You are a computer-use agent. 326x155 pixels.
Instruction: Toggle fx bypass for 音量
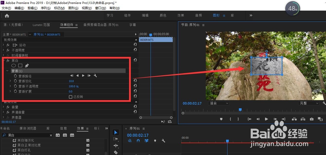(8, 107)
